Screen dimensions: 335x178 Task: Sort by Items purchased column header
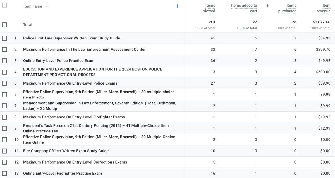(287, 8)
